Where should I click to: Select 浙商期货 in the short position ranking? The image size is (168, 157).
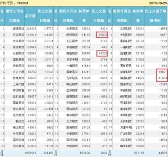click(x=126, y=41)
